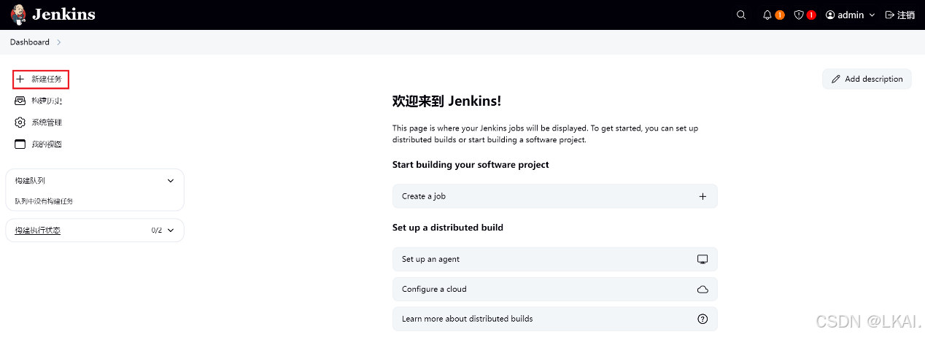925x337 pixels.
Task: Click the 队列中没有构建任务 message
Action: pyautogui.click(x=44, y=201)
